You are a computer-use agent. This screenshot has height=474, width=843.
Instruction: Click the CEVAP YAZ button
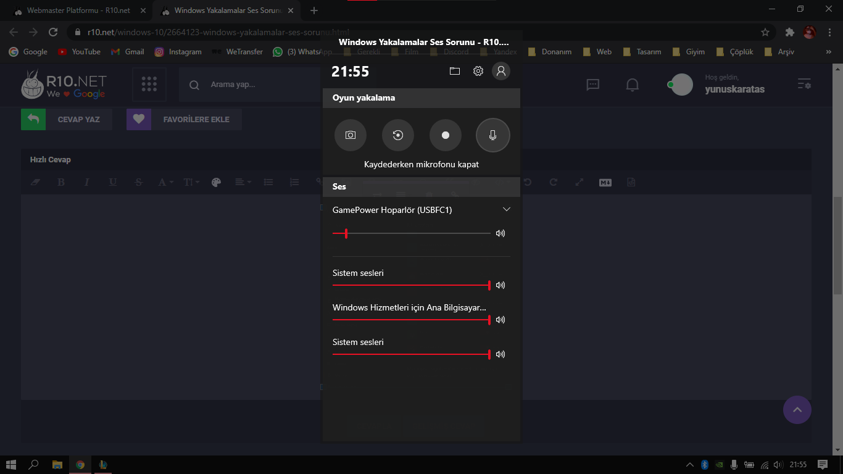[x=67, y=119]
